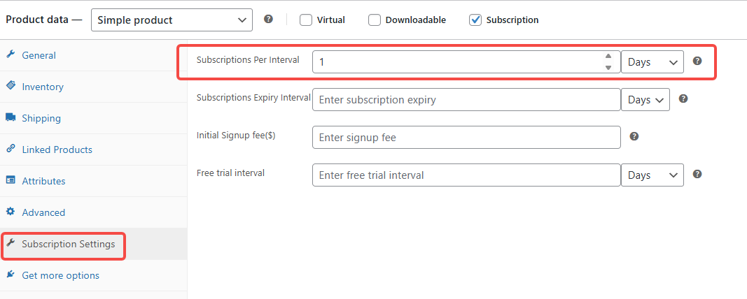747x299 pixels.
Task: Increase Subscriptions Per Interval with up arrow
Action: tap(608, 57)
